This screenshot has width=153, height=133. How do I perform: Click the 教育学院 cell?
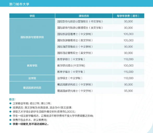(x=32, y=65)
